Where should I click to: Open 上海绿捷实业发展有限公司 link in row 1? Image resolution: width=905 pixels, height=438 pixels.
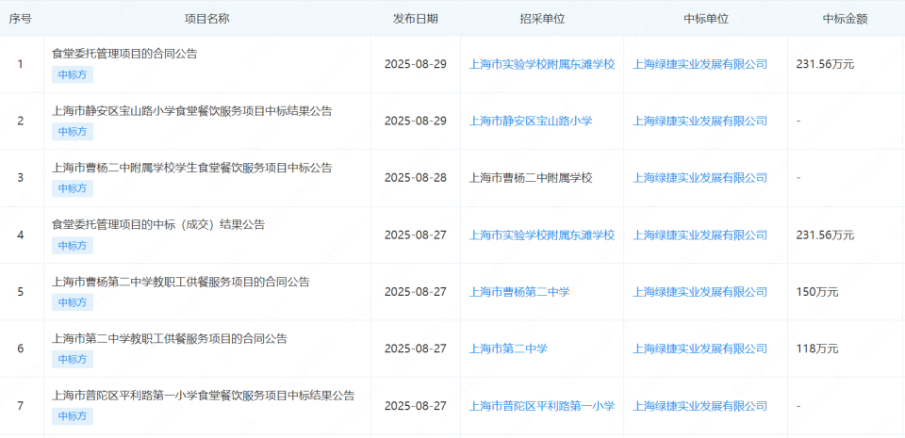700,64
